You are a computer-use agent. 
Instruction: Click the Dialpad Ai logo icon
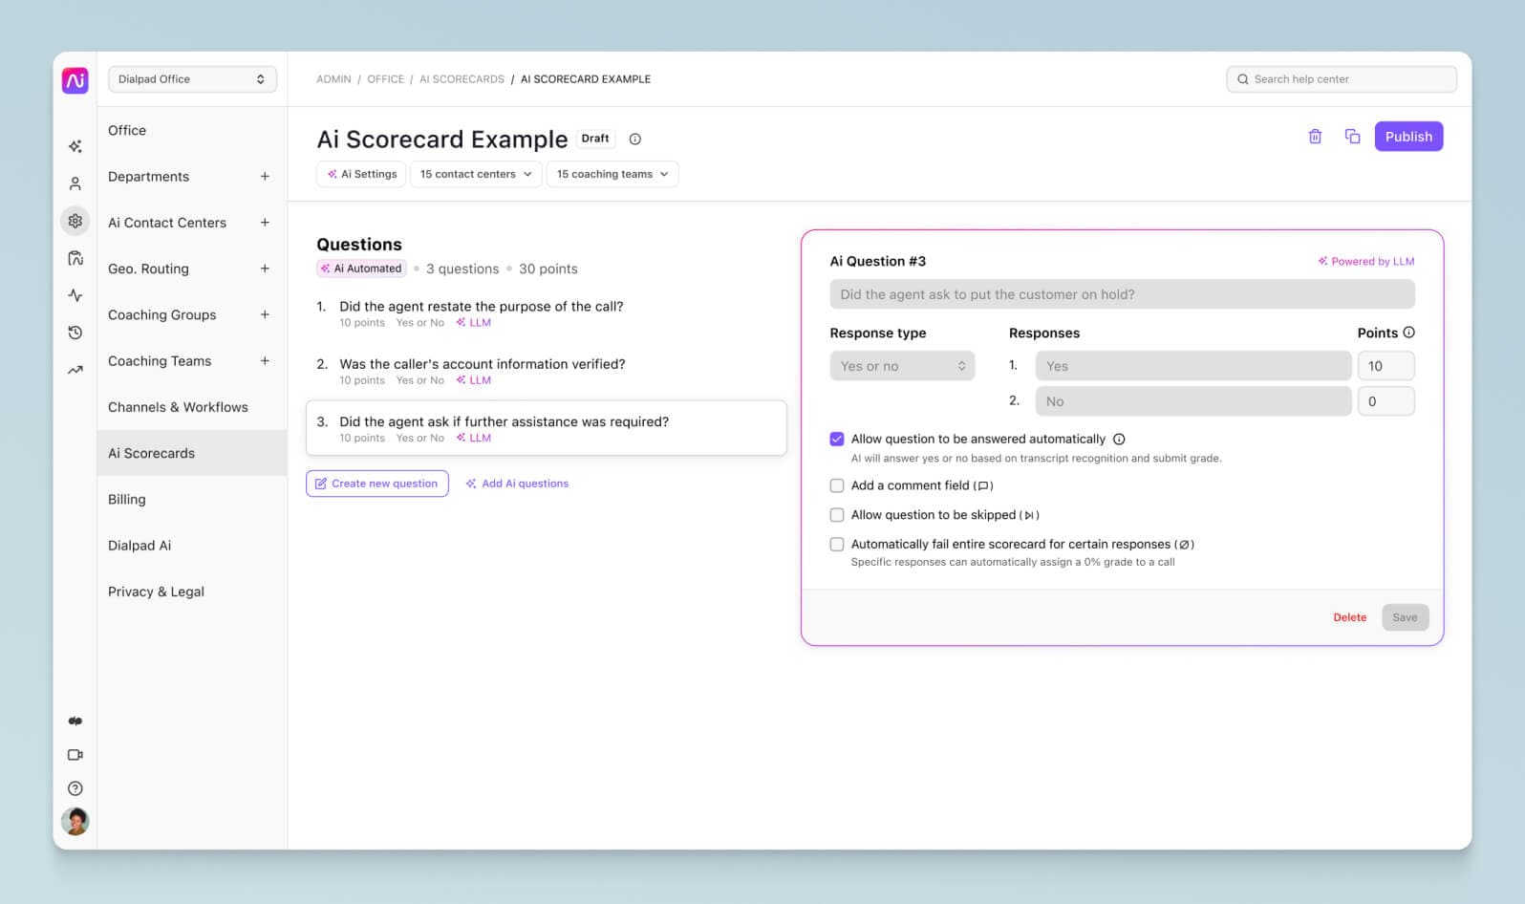point(75,80)
